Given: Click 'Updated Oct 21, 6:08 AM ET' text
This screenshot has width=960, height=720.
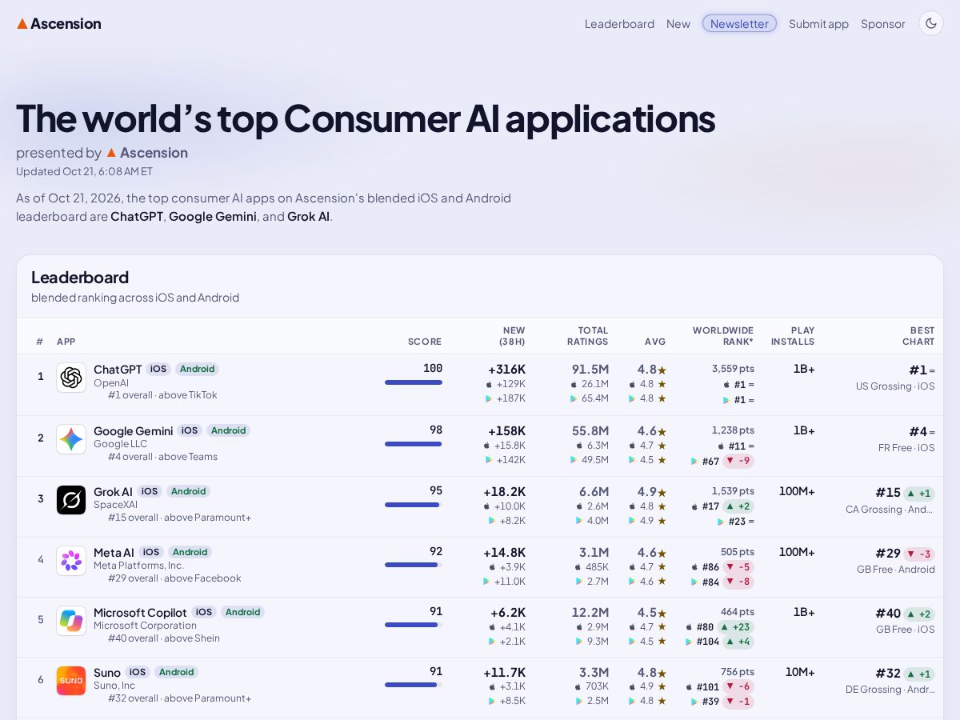Looking at the screenshot, I should coord(84,171).
